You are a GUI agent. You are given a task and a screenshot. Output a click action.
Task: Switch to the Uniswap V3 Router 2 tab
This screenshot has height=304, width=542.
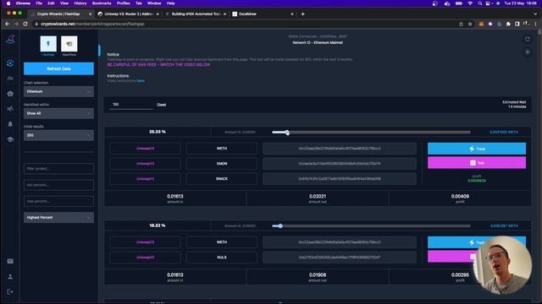click(x=129, y=14)
